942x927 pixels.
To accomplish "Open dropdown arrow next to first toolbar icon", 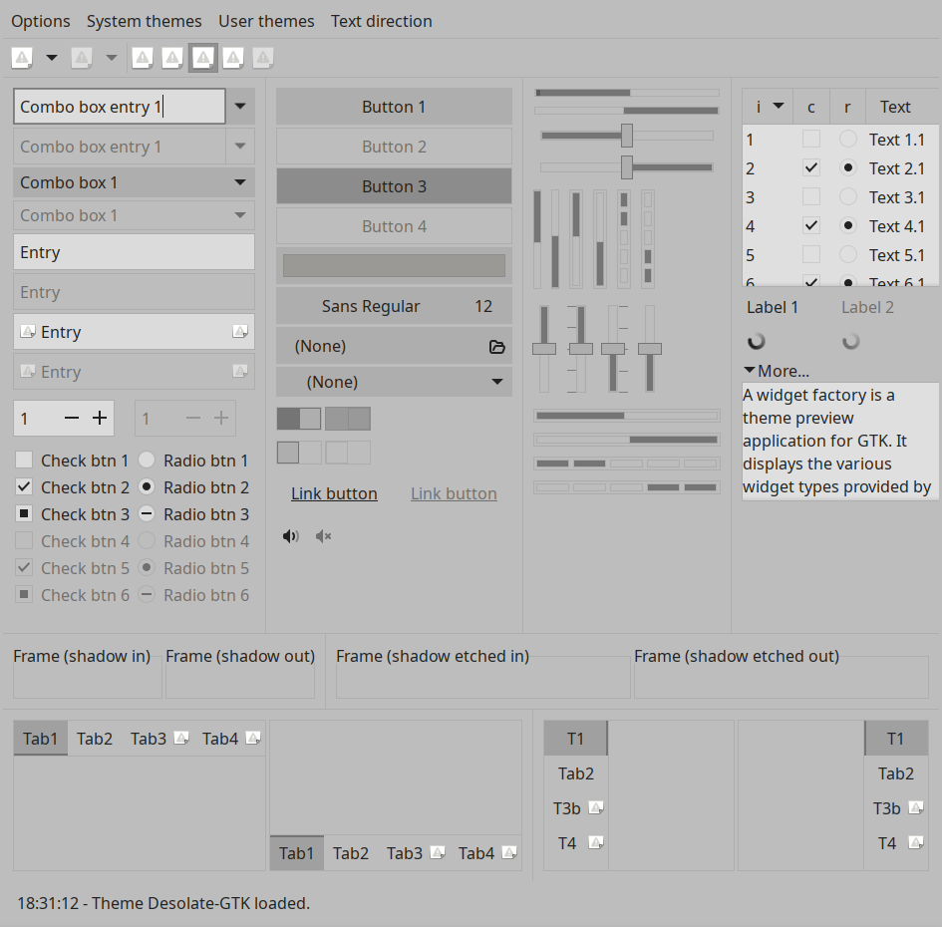I will pos(52,58).
